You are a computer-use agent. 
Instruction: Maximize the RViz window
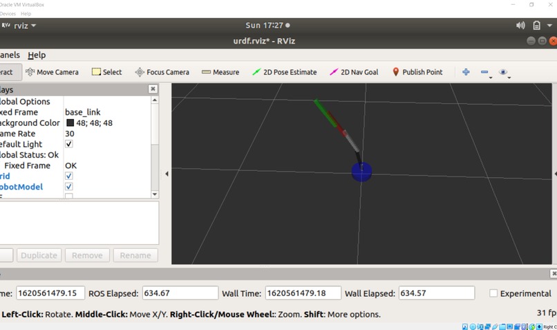(542, 41)
